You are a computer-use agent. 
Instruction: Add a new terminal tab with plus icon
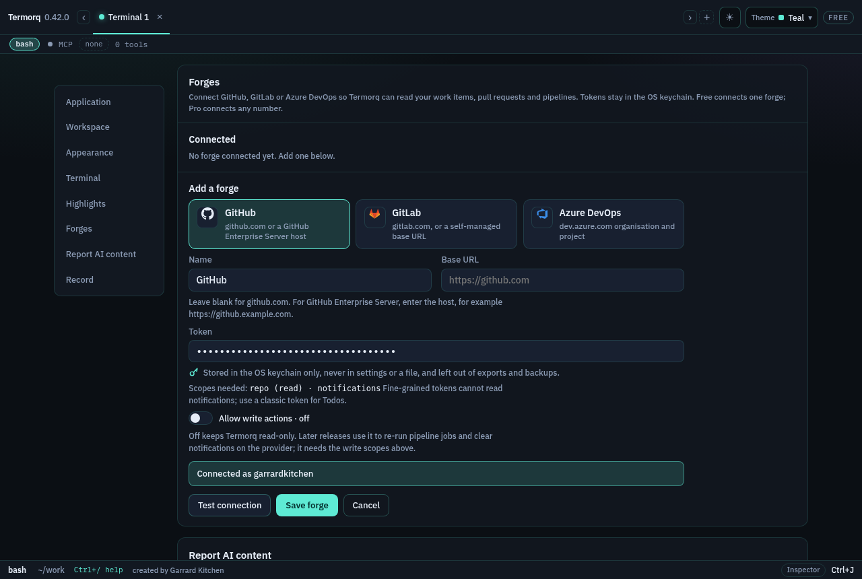coord(706,18)
